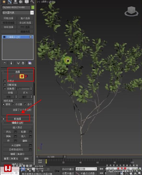Click the 循环 loop button
Screen dimensions: 142x175
pyautogui.click(x=24, y=97)
